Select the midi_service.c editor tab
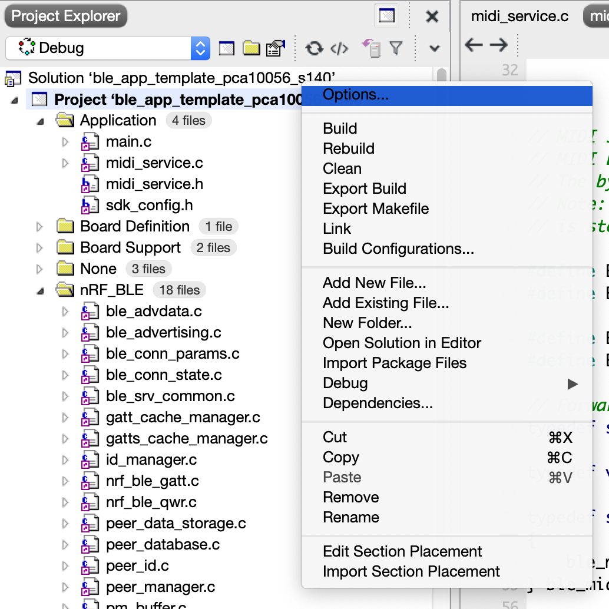609x609 pixels. point(519,16)
